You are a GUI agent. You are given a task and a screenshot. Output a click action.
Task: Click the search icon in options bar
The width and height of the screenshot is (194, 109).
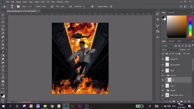click(181, 6)
